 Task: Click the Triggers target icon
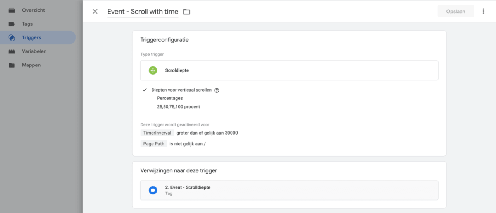[x=12, y=38]
